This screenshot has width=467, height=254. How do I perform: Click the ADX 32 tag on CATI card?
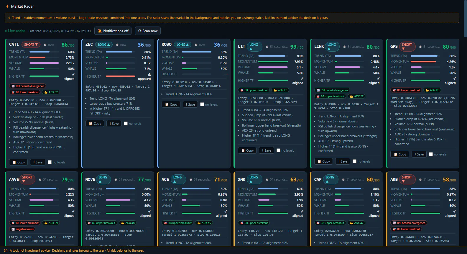[x=51, y=92]
